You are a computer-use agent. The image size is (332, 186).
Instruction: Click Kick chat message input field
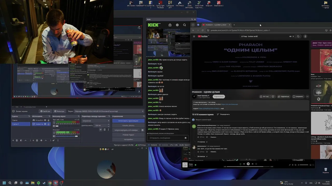[166, 138]
